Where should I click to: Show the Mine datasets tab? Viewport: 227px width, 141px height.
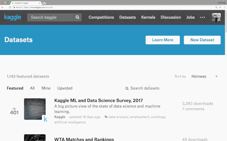(46, 88)
